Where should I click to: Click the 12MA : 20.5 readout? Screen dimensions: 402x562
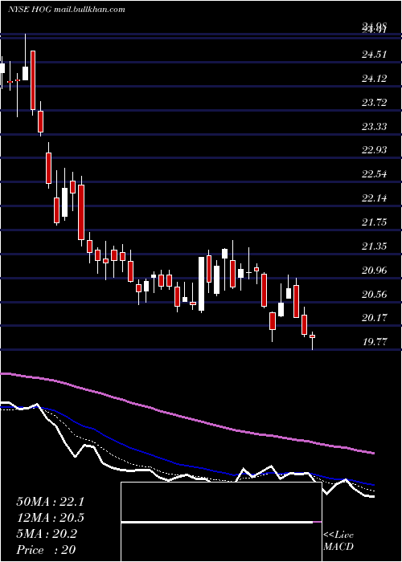(x=50, y=518)
